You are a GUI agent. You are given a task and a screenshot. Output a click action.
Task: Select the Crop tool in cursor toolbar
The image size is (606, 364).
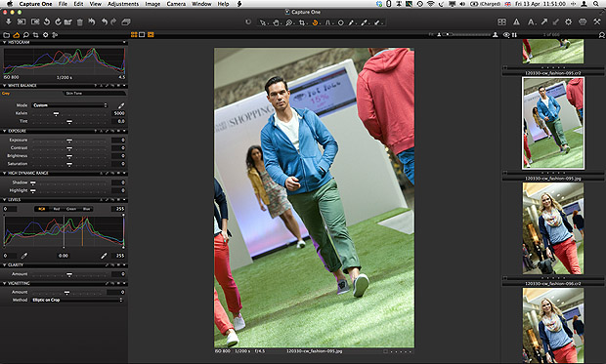click(x=302, y=22)
